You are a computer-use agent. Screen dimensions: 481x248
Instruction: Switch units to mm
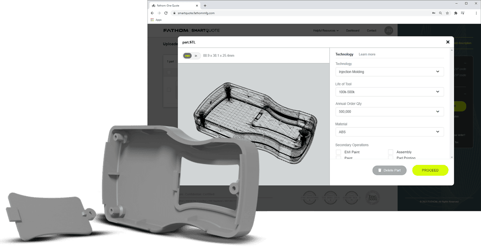[x=187, y=56]
